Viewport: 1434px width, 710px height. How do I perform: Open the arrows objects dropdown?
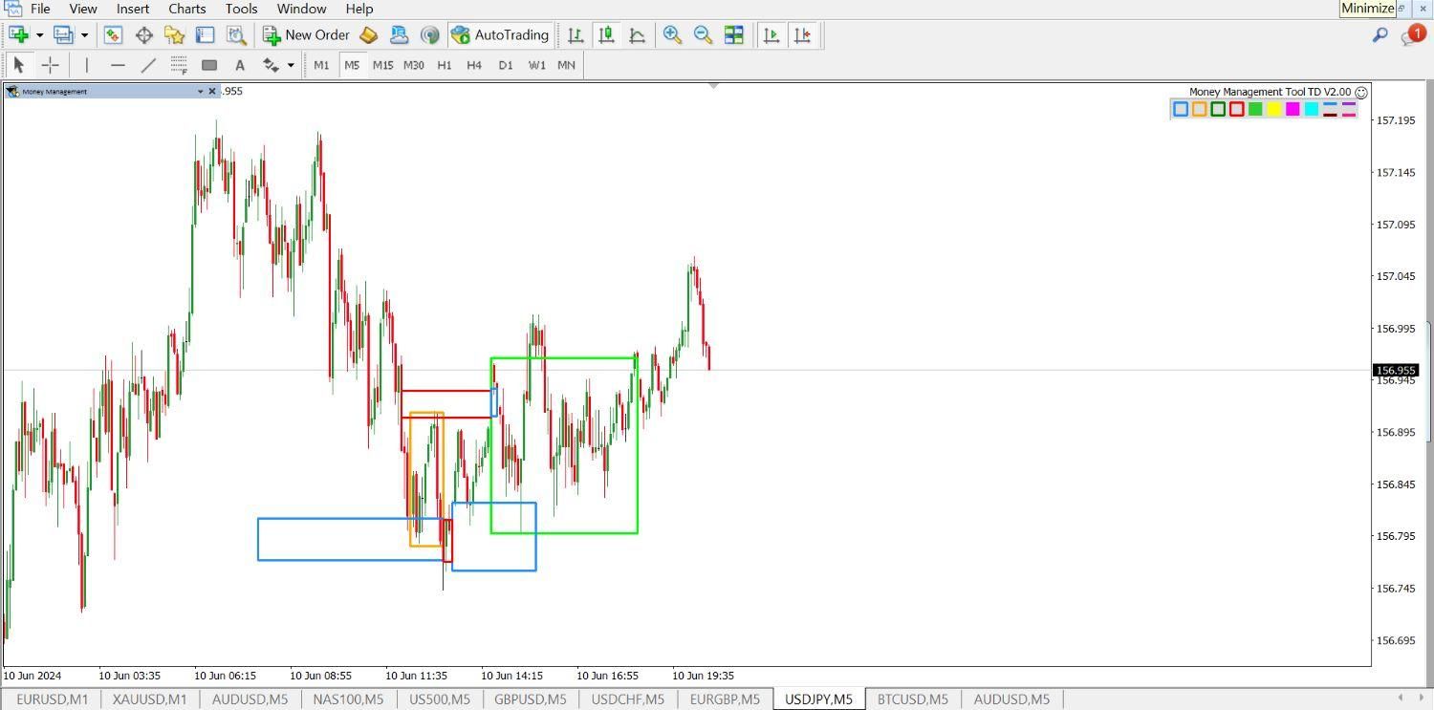pos(291,65)
